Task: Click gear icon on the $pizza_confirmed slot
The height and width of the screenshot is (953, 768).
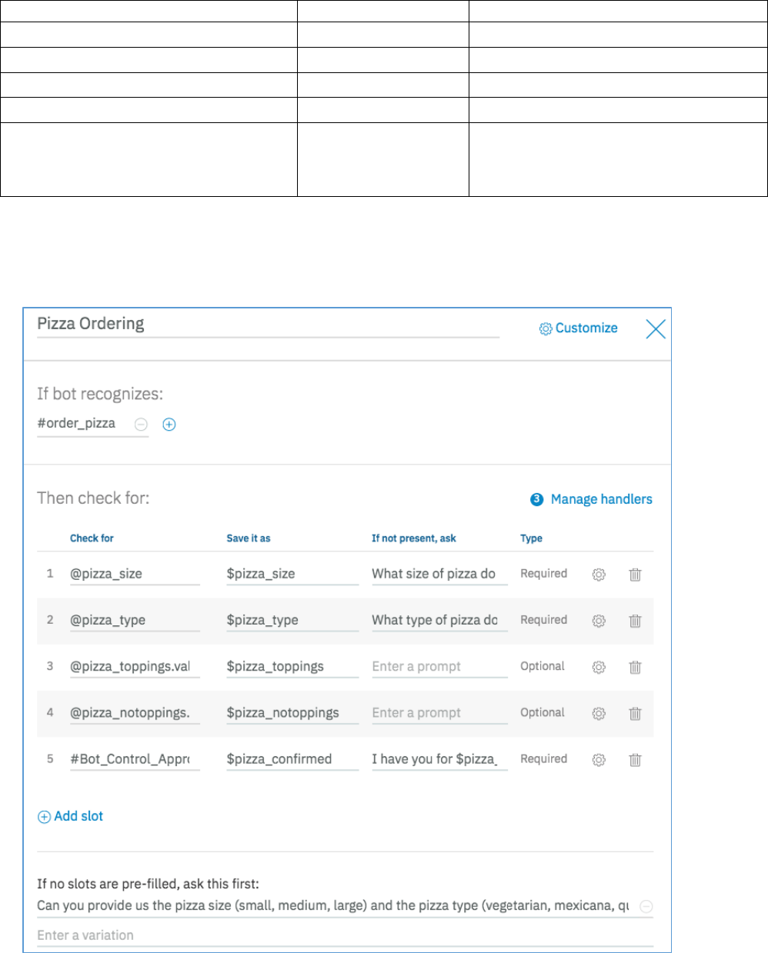Action: click(599, 759)
